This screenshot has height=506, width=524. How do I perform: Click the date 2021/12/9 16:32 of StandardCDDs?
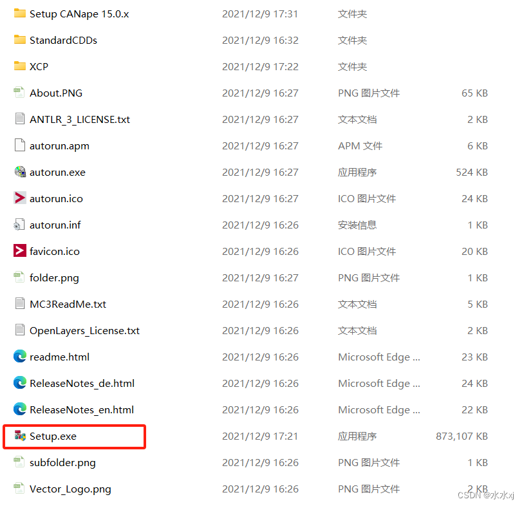[260, 40]
